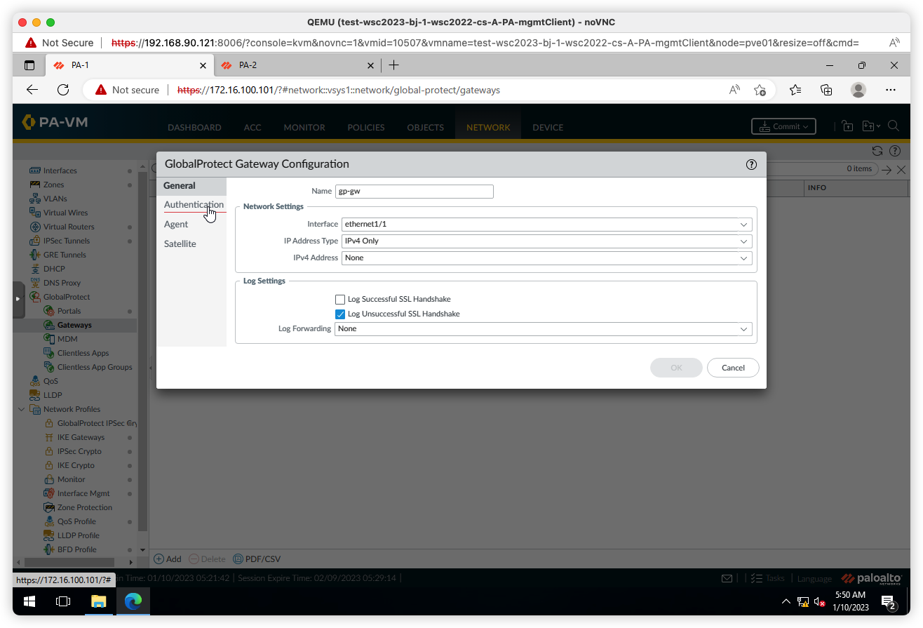Click the IKE Gateways icon
Screen dimensions: 923x628
click(49, 437)
